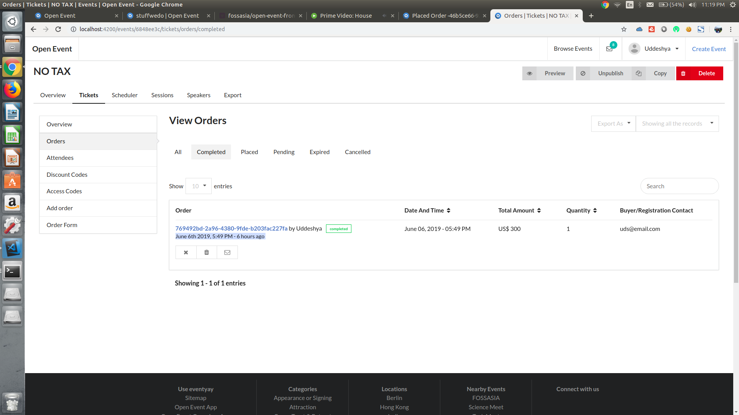Click the Copy event button
This screenshot has width=739, height=415.
coord(654,73)
